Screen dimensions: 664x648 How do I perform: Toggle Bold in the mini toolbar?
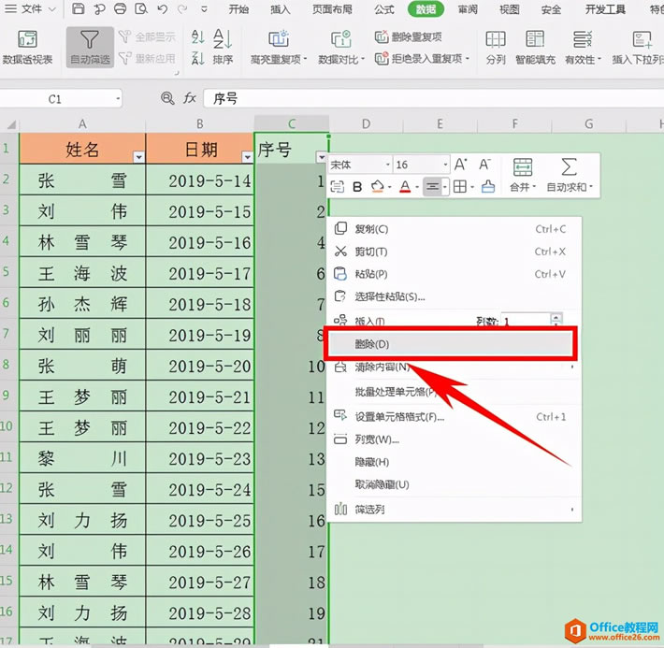pos(357,187)
